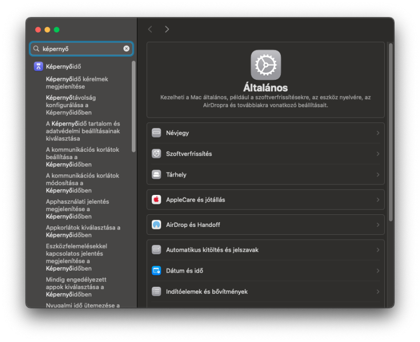Clear the search field text
Viewport: 420px width, 342px height.
[x=127, y=48]
